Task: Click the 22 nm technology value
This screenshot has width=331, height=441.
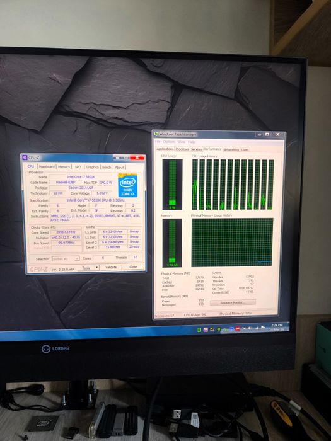Action: [x=58, y=193]
